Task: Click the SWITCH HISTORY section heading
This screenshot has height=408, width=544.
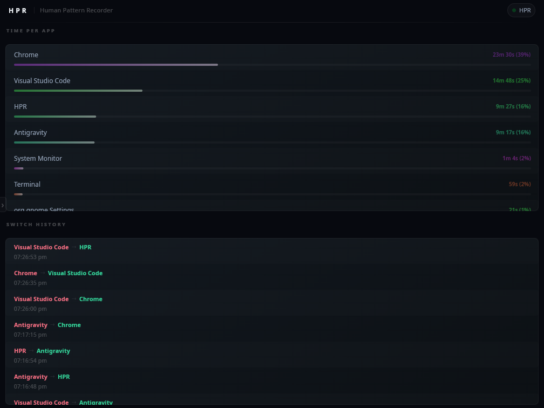Action: click(36, 225)
